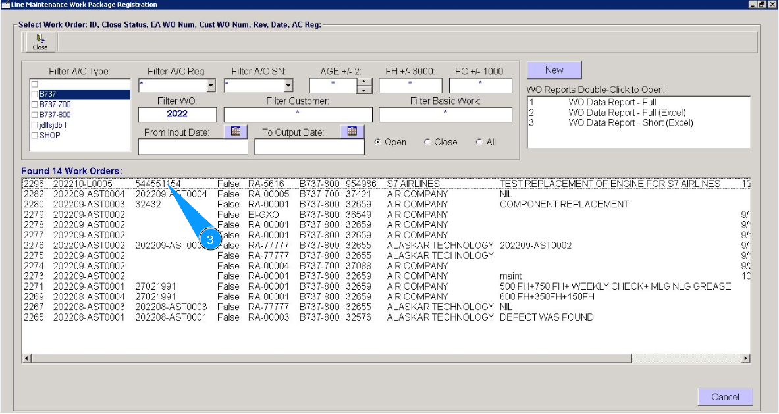The image size is (779, 414).
Task: Open the From Input Date calendar picker
Action: tap(236, 132)
